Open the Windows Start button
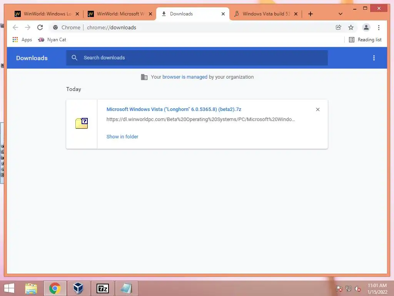394x296 pixels. pyautogui.click(x=9, y=288)
